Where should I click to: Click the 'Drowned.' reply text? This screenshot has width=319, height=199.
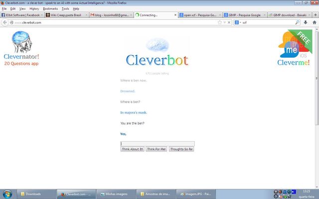pyautogui.click(x=128, y=91)
